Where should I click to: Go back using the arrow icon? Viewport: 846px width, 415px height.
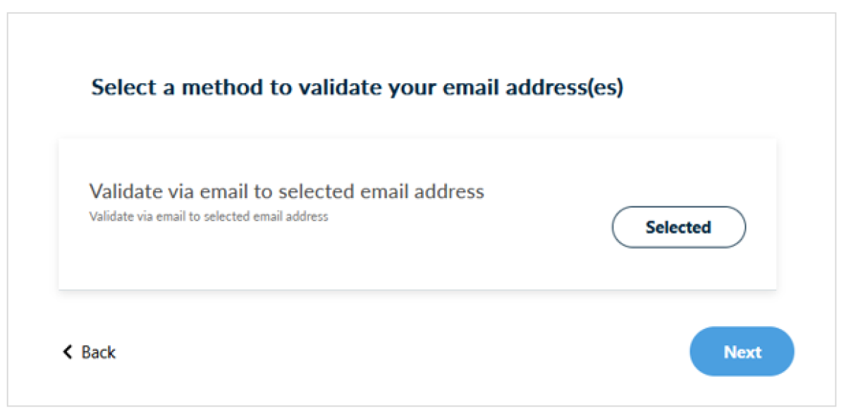click(68, 352)
